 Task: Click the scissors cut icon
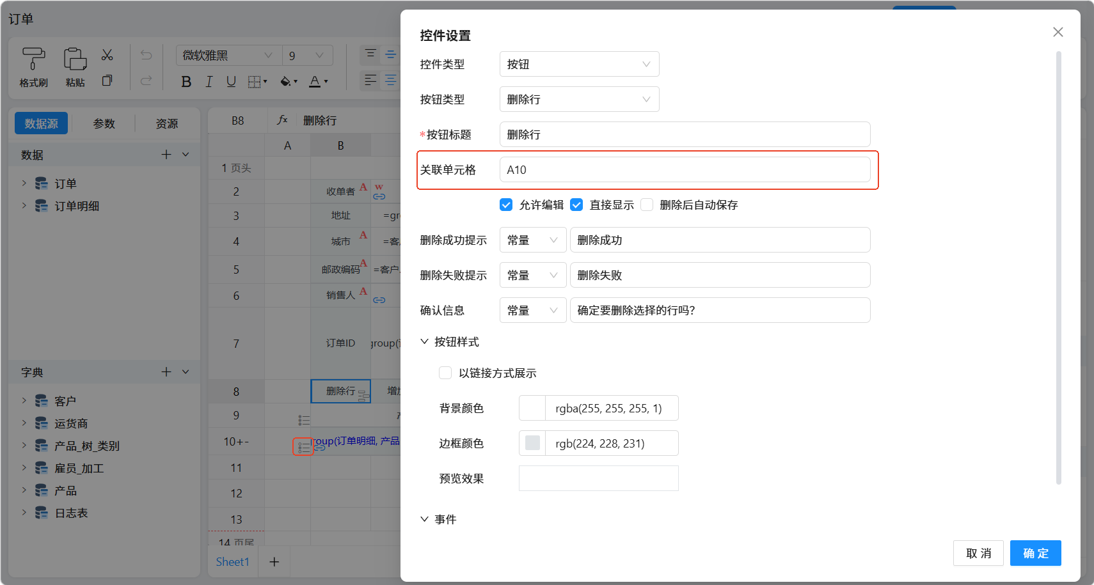(x=107, y=55)
